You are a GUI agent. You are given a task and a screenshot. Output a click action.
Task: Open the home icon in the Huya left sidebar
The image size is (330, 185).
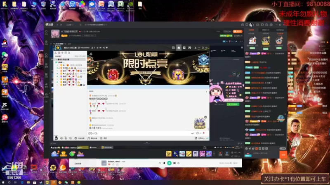[x=46, y=55]
